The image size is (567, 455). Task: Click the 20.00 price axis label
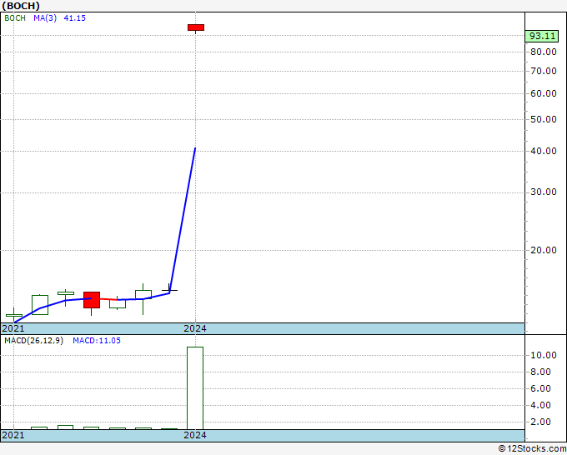(544, 250)
